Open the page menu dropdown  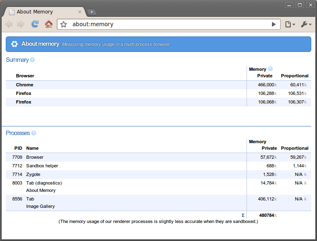pos(290,25)
